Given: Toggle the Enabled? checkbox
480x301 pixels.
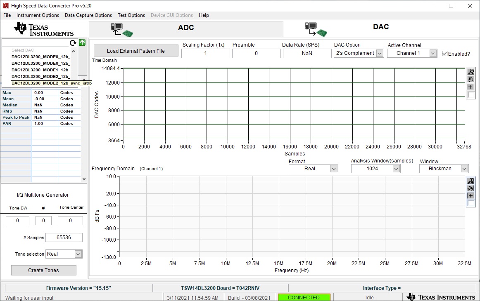Looking at the screenshot, I should pyautogui.click(x=444, y=54).
